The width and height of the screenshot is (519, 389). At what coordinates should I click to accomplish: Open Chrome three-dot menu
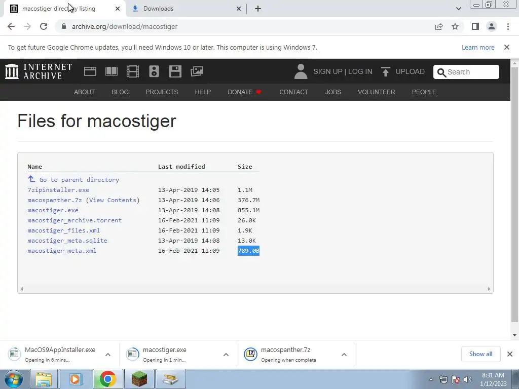point(508,26)
